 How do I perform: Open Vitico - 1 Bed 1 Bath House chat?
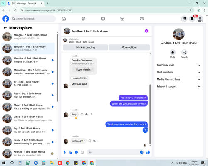coord(28,119)
